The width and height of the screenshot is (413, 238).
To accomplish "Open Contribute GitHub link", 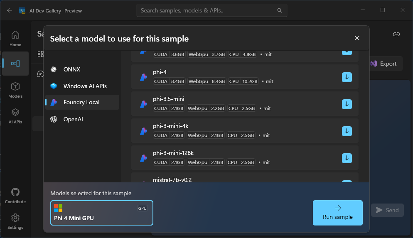I will [15, 196].
